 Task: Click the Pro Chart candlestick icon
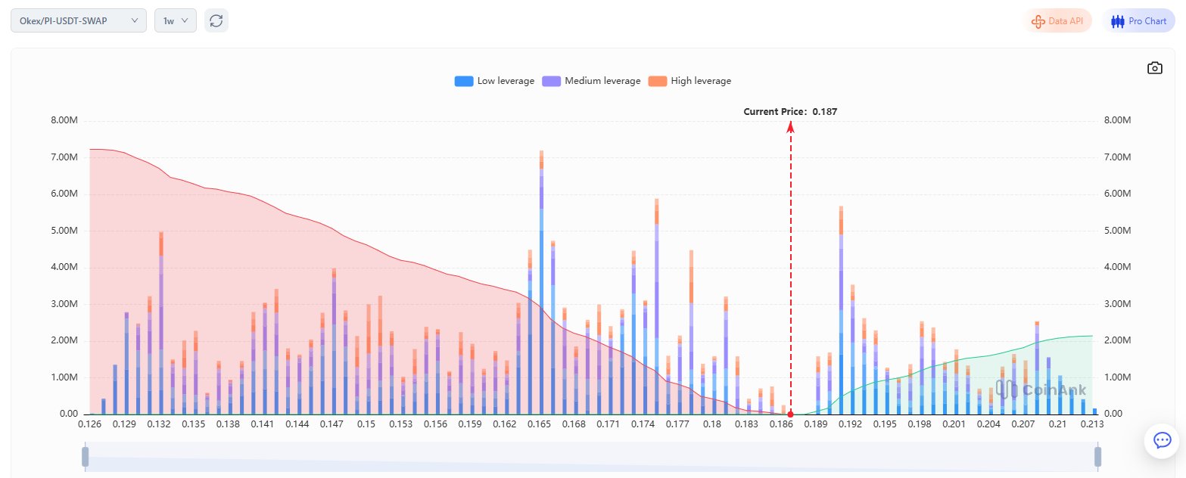pyautogui.click(x=1118, y=21)
